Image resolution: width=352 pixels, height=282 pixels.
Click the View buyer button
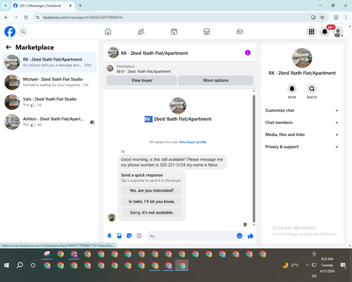(142, 80)
